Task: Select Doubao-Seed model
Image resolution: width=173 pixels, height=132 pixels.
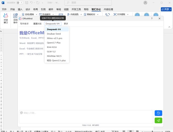Action: 57,34
